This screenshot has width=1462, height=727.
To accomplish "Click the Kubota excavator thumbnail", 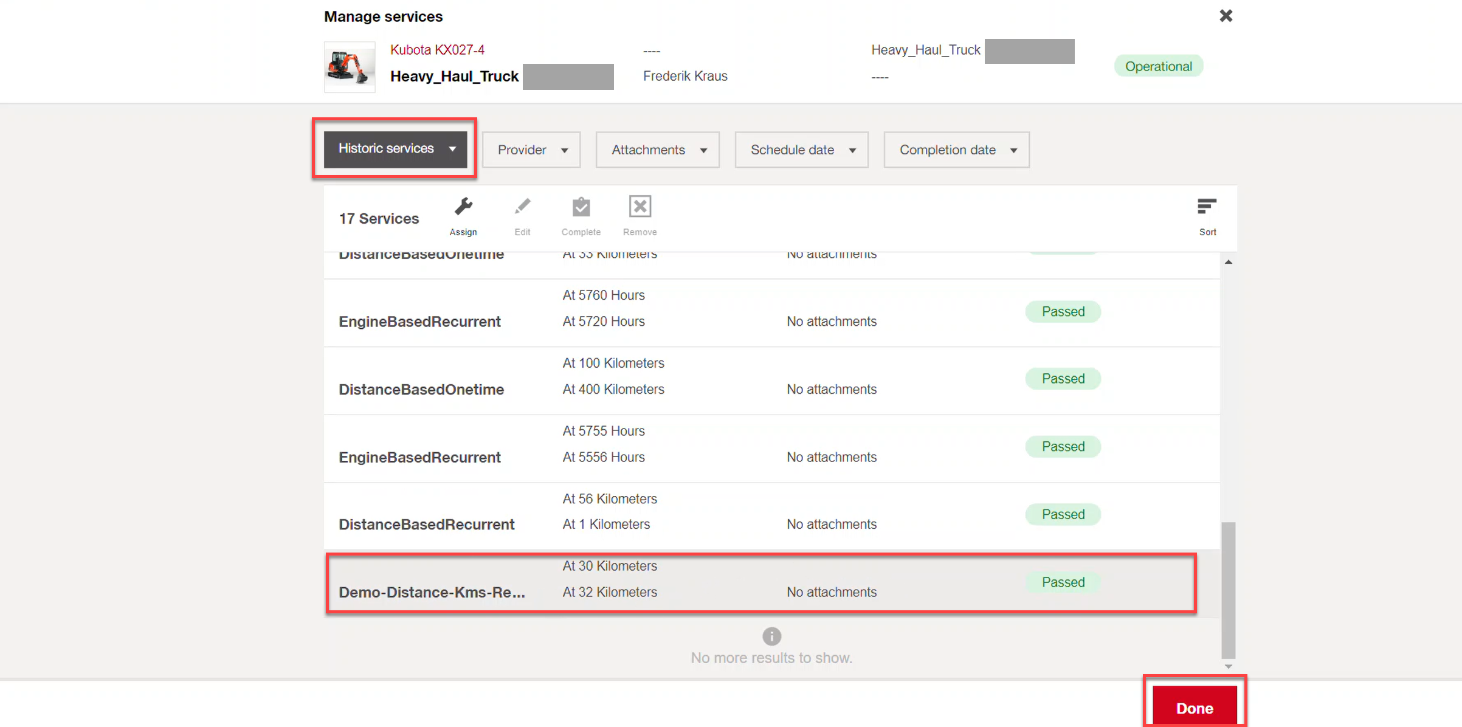I will point(350,67).
